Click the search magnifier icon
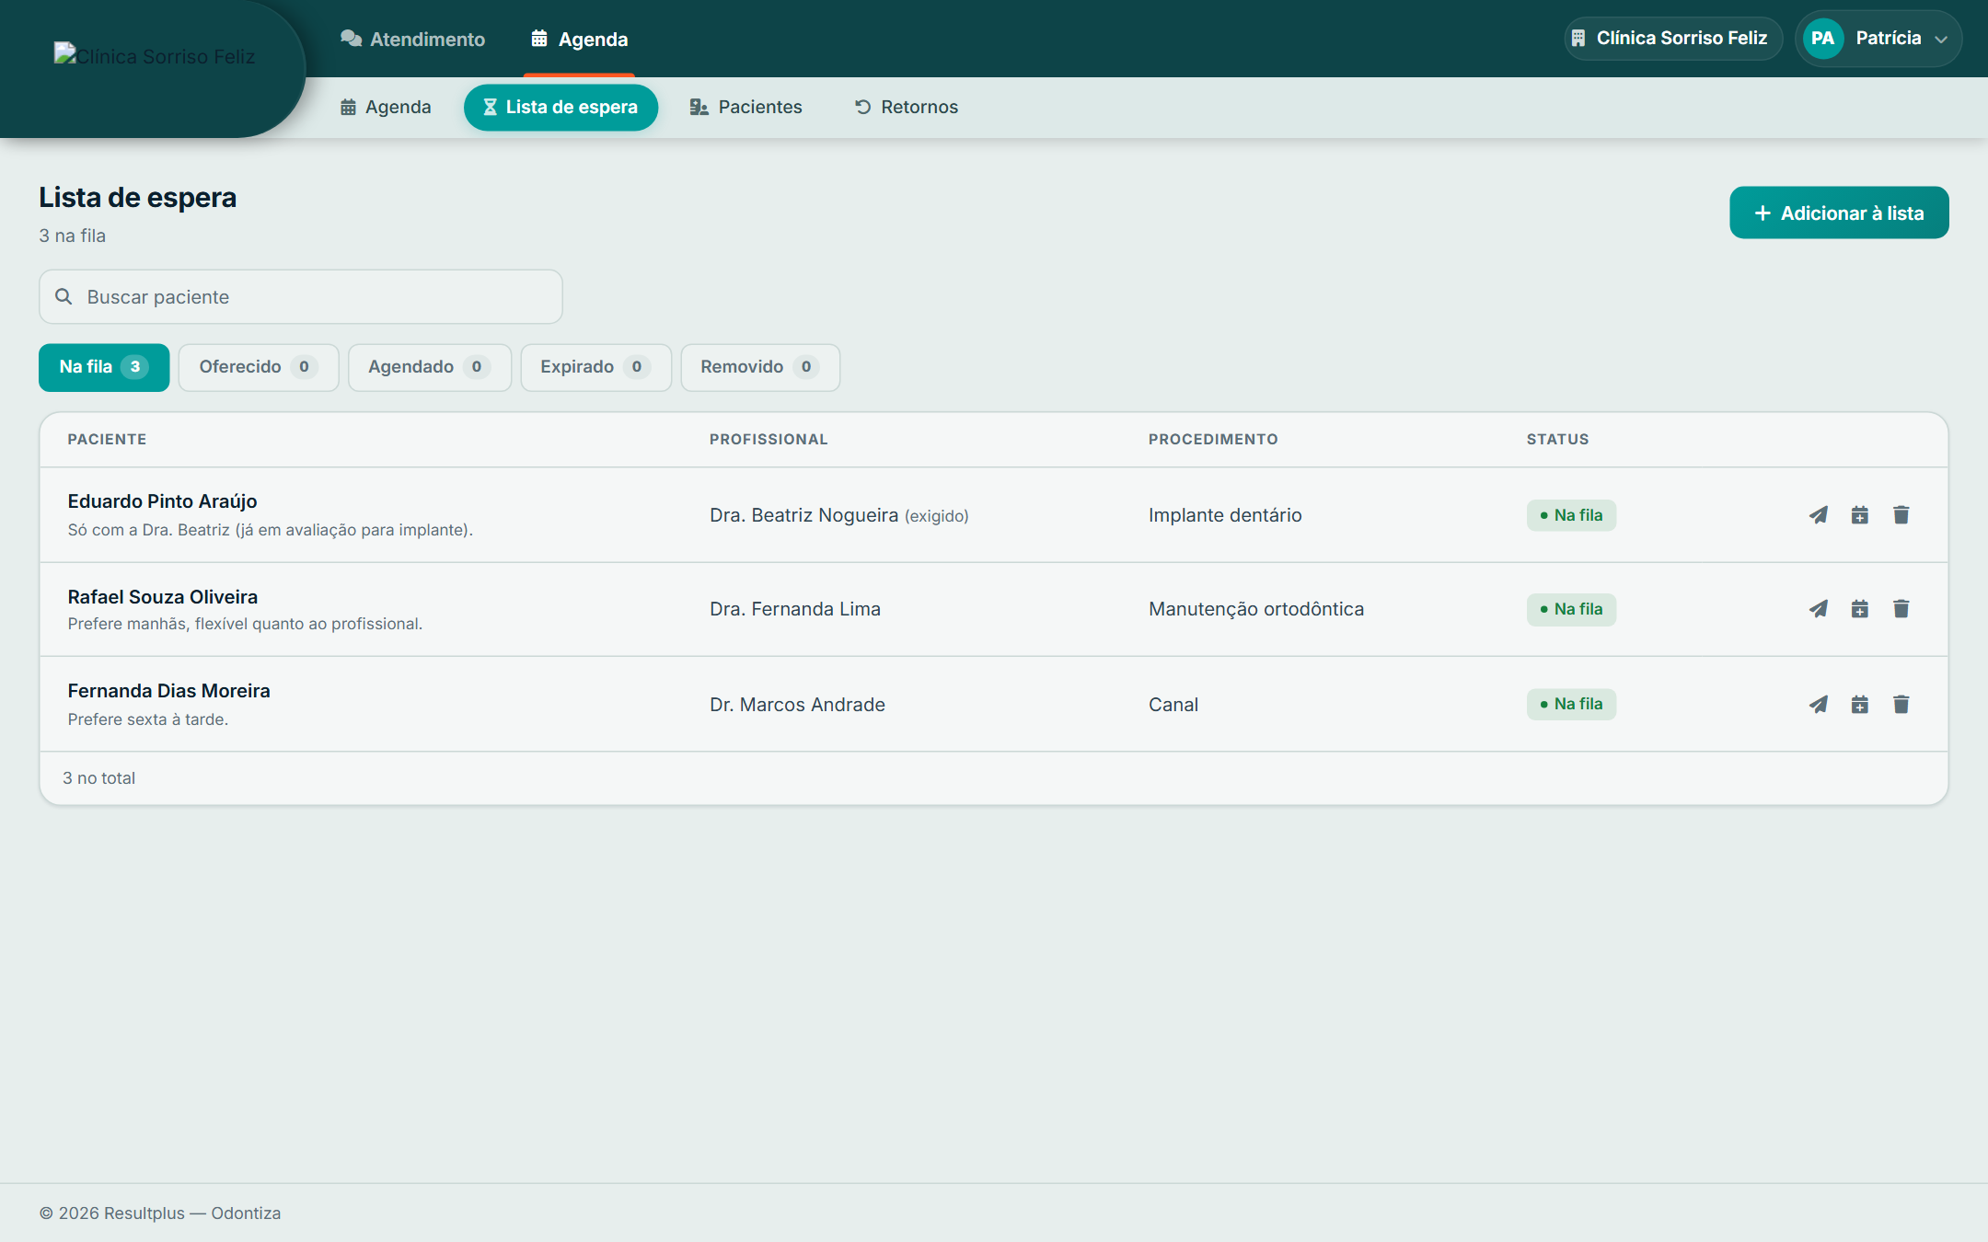This screenshot has width=1988, height=1242. point(64,296)
